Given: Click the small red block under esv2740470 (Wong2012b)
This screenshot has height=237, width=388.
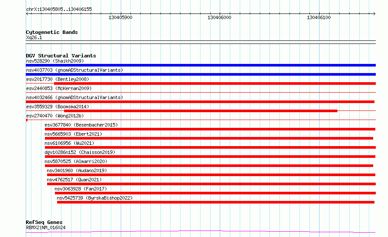Looking at the screenshot, I should (x=27, y=120).
